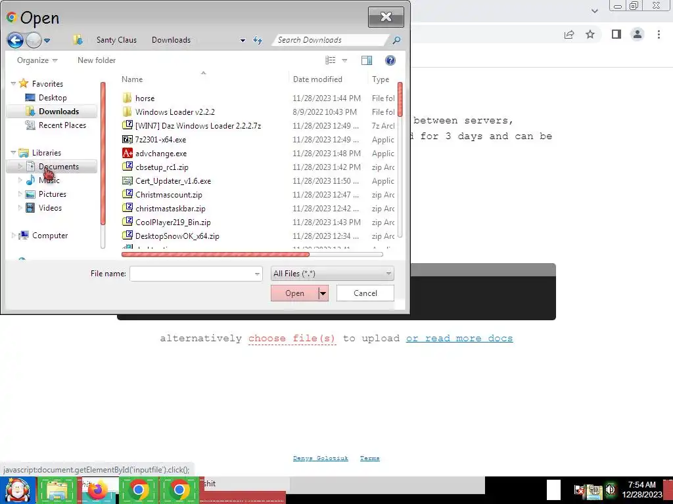Click the Refresh icon beside the address bar

[x=258, y=40]
